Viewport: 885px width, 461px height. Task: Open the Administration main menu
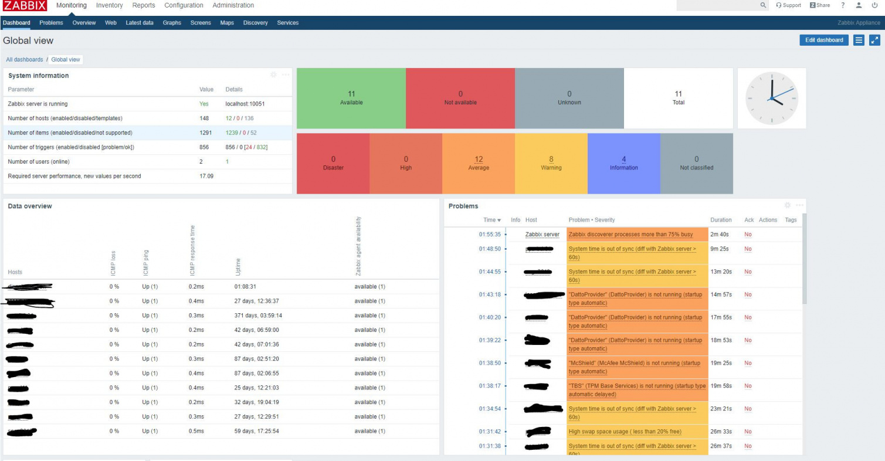pos(233,5)
